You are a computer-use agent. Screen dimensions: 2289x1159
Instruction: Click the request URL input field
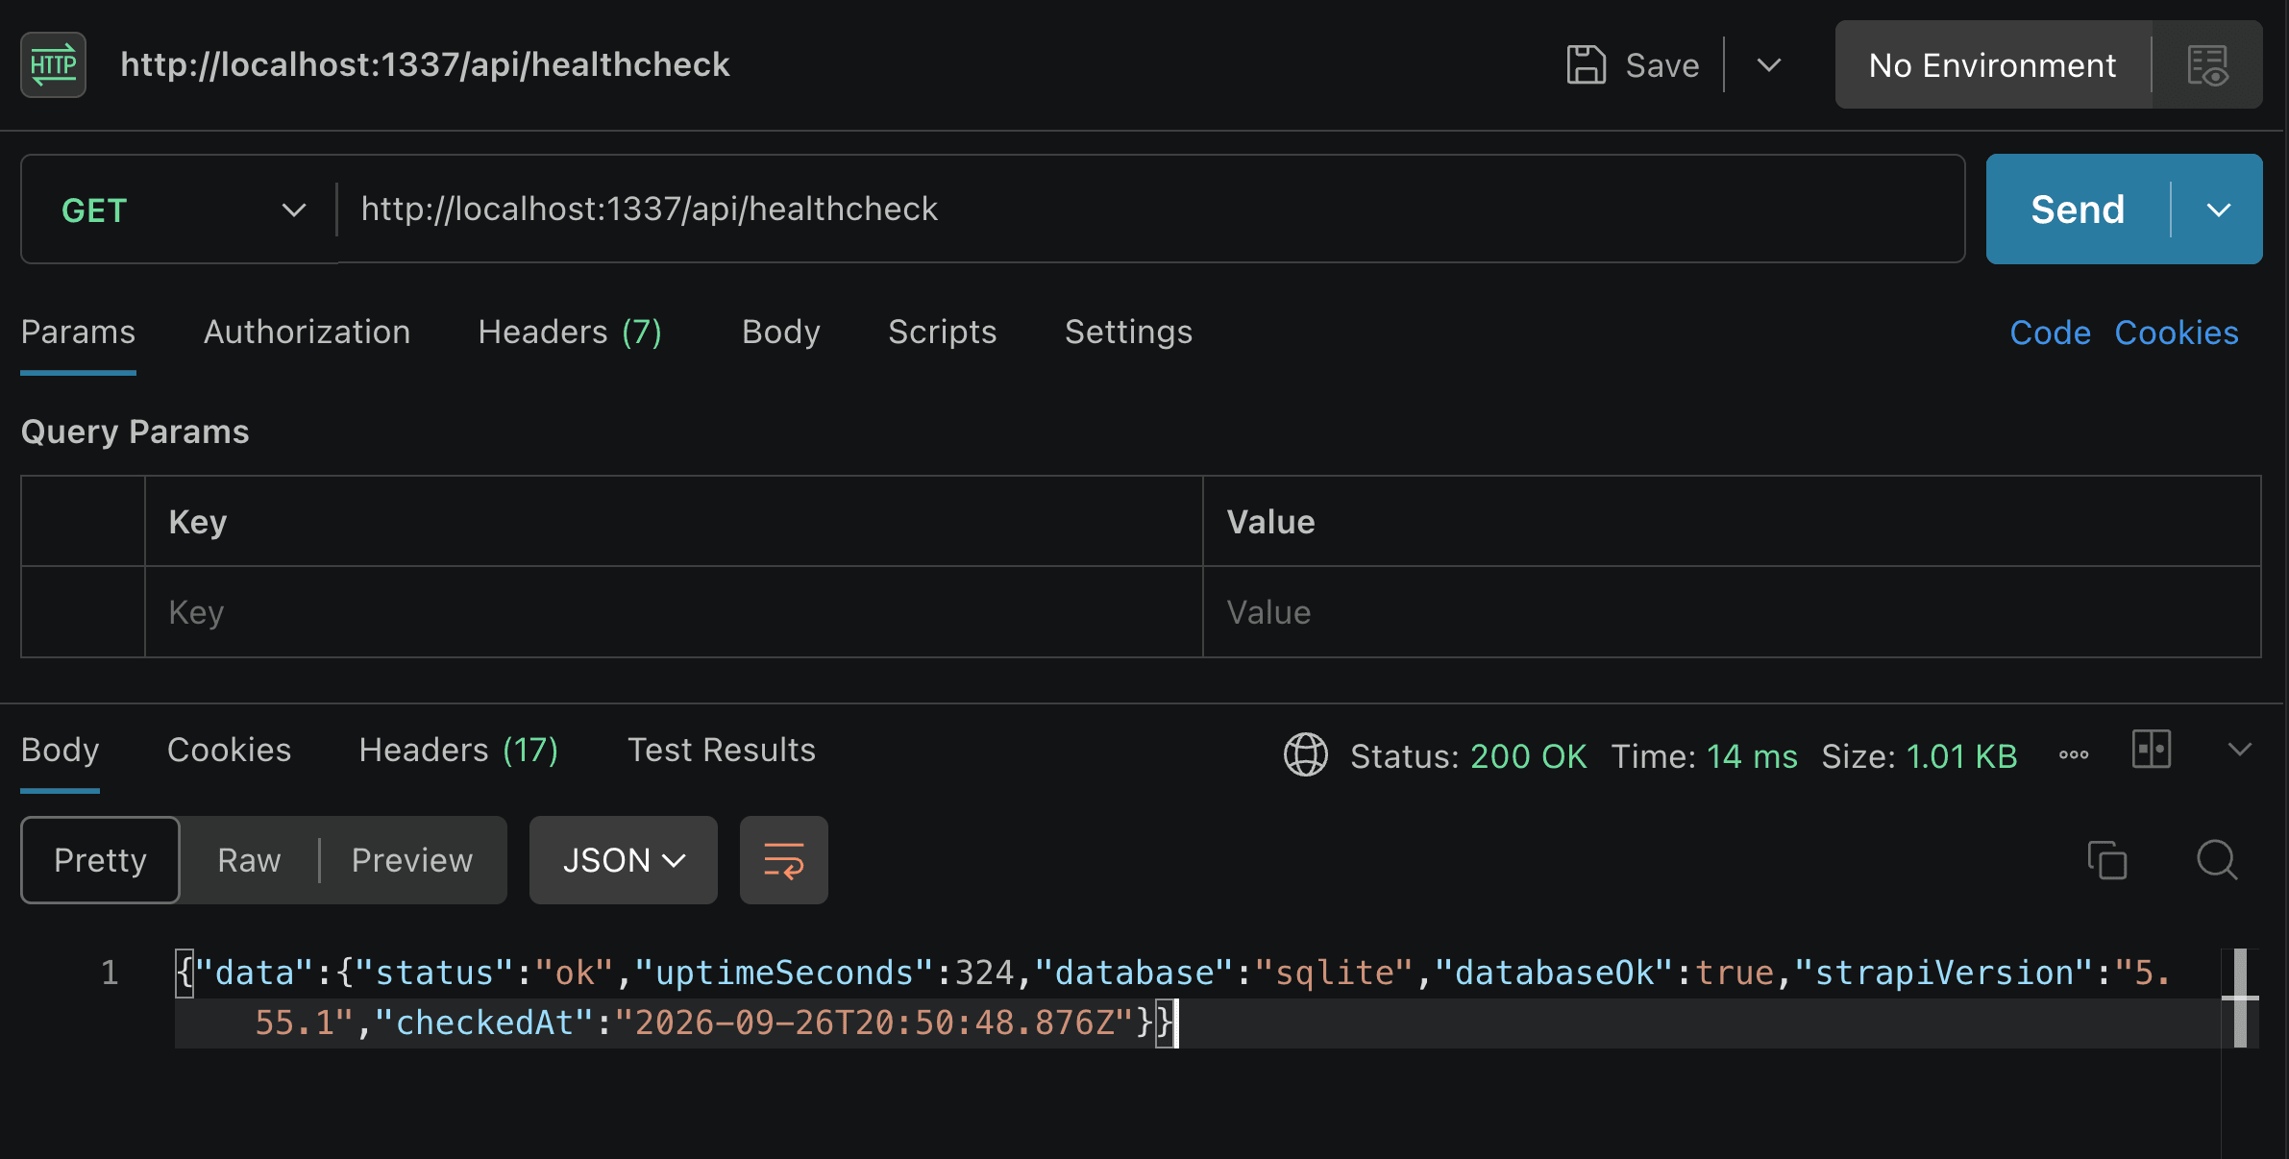click(1150, 210)
